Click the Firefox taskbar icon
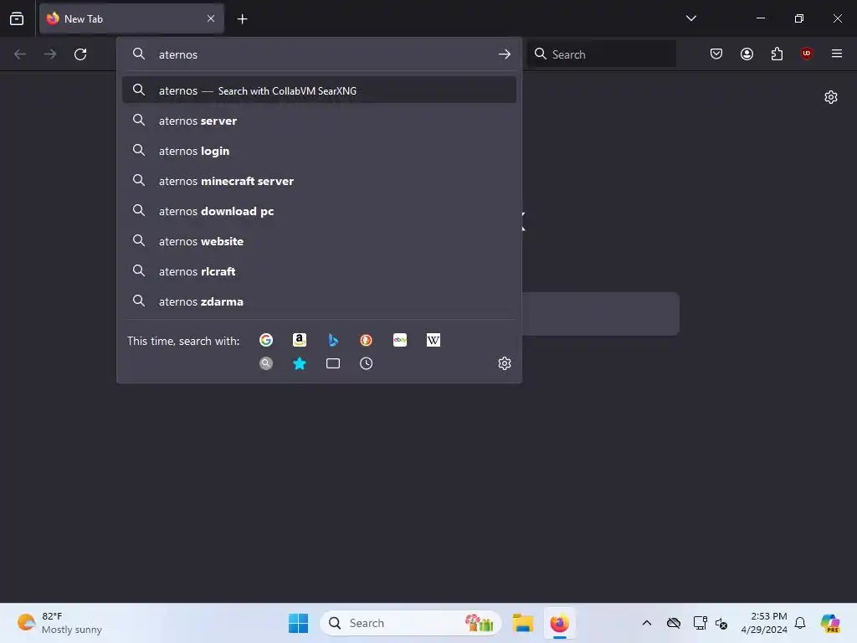857x643 pixels. (x=559, y=623)
